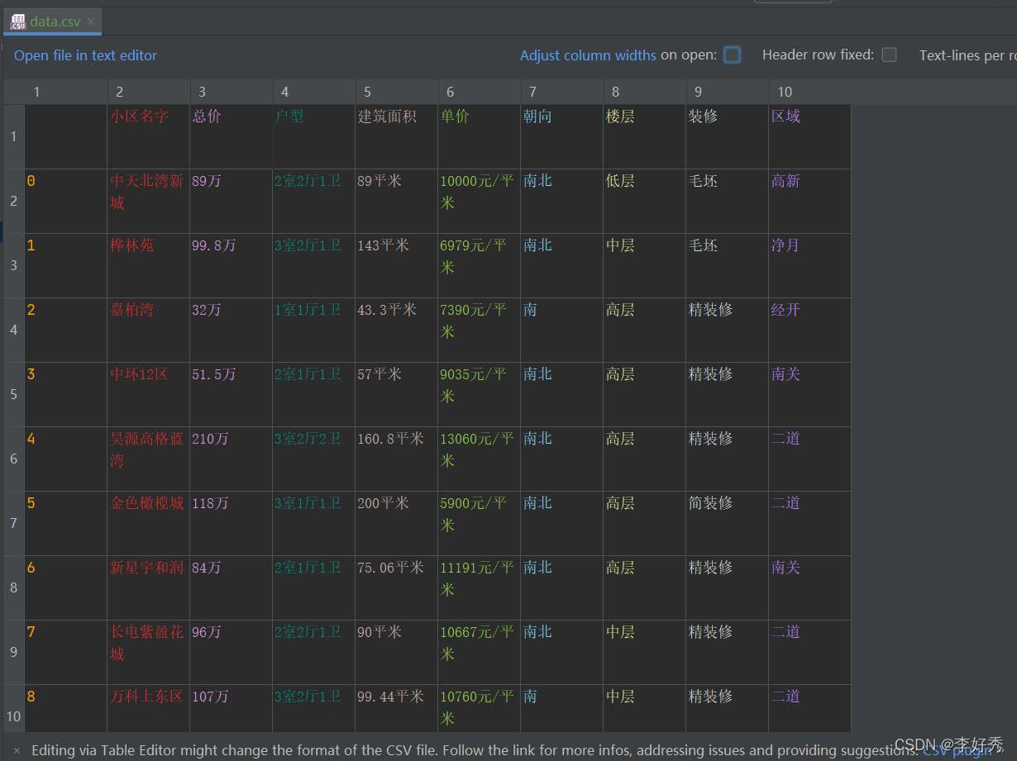Select row header 5

click(14, 394)
